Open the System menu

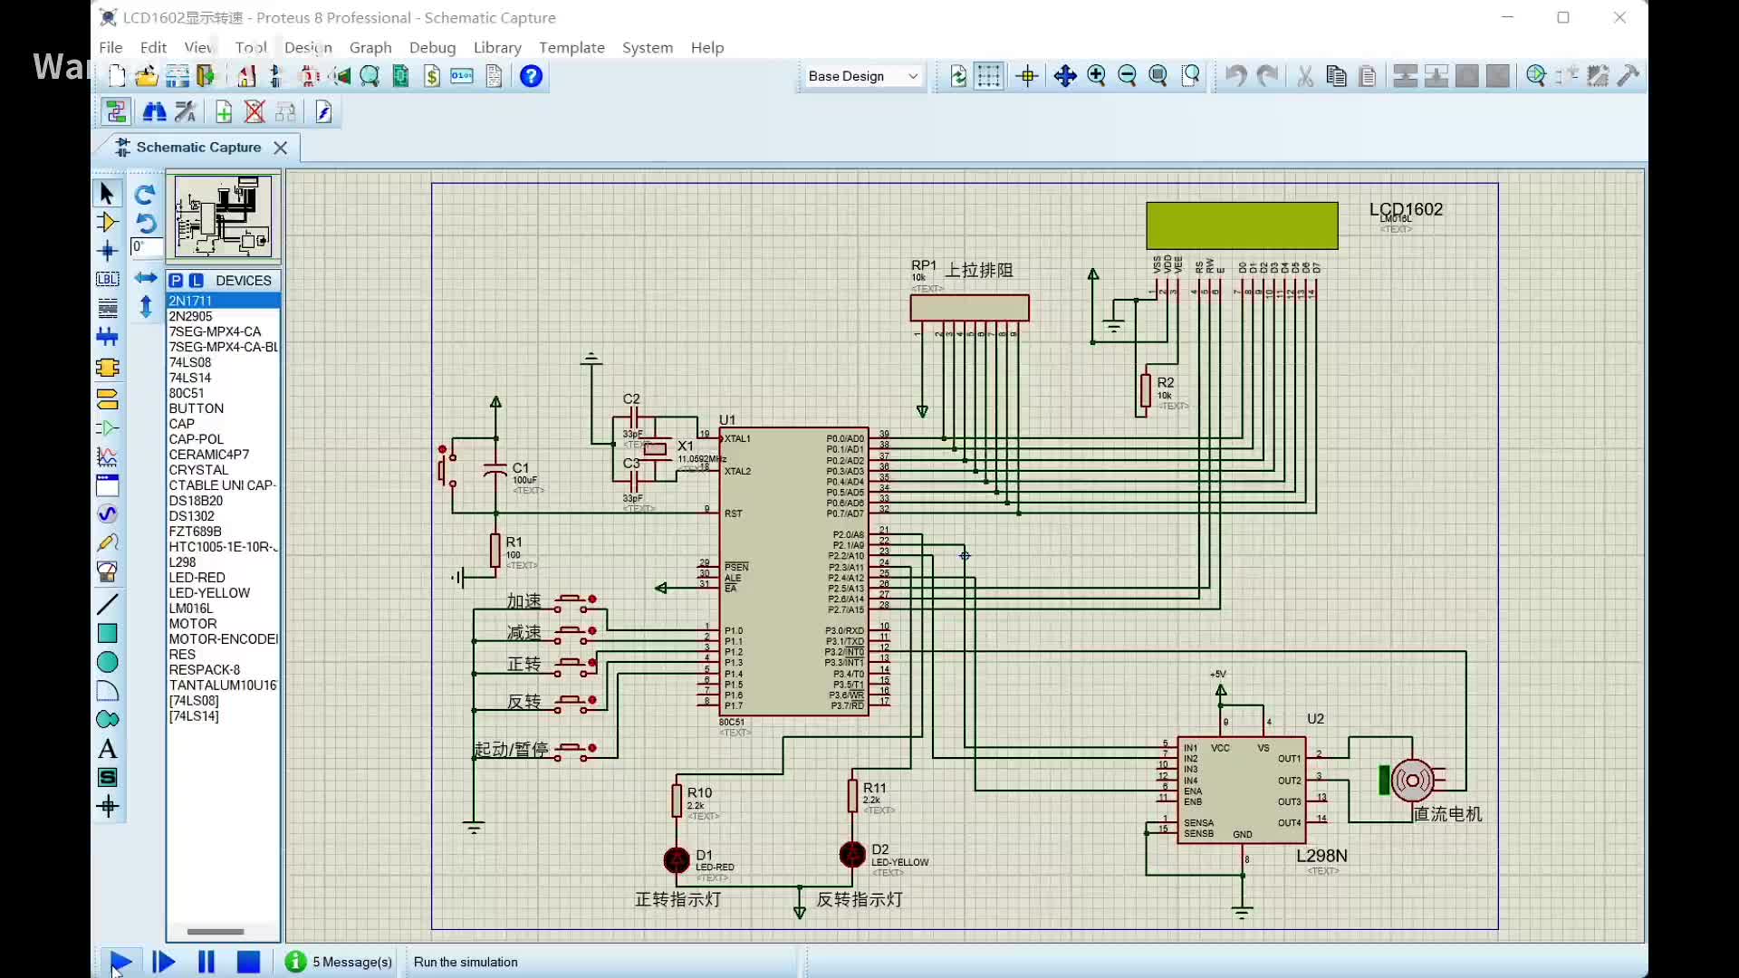[648, 47]
